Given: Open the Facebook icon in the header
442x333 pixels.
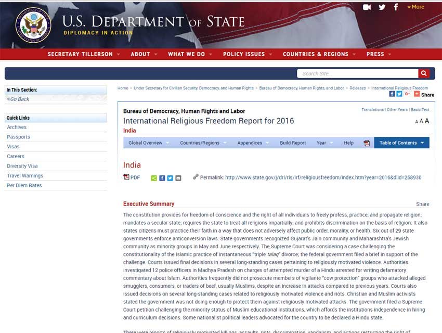Looking at the screenshot, I should (x=396, y=7).
